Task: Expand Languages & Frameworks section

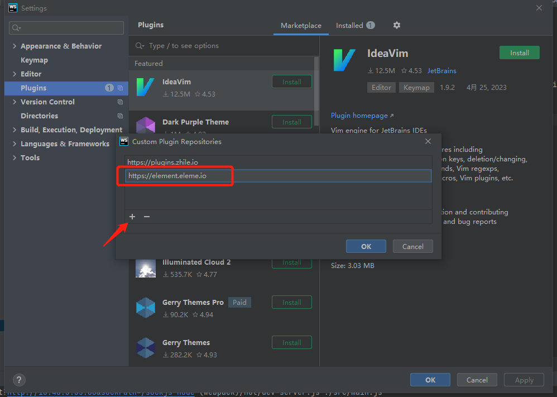Action: point(15,144)
